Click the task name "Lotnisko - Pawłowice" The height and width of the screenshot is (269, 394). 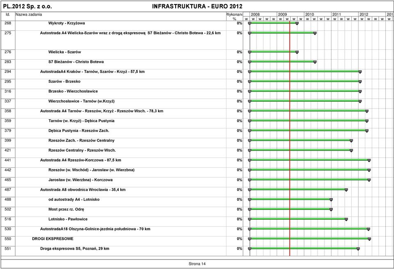(68, 219)
